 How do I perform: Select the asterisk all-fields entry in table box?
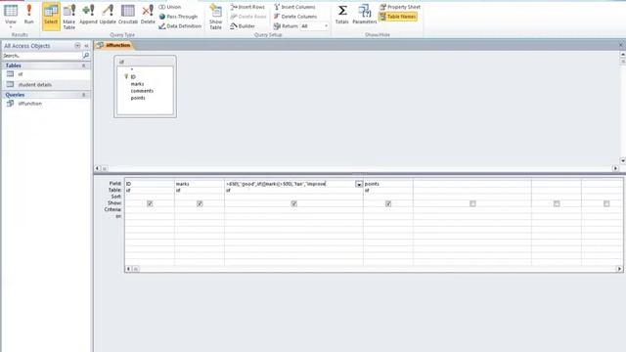tap(132, 69)
